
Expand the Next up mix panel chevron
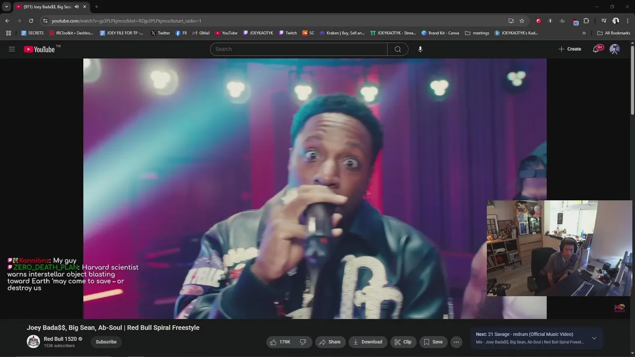pos(594,338)
